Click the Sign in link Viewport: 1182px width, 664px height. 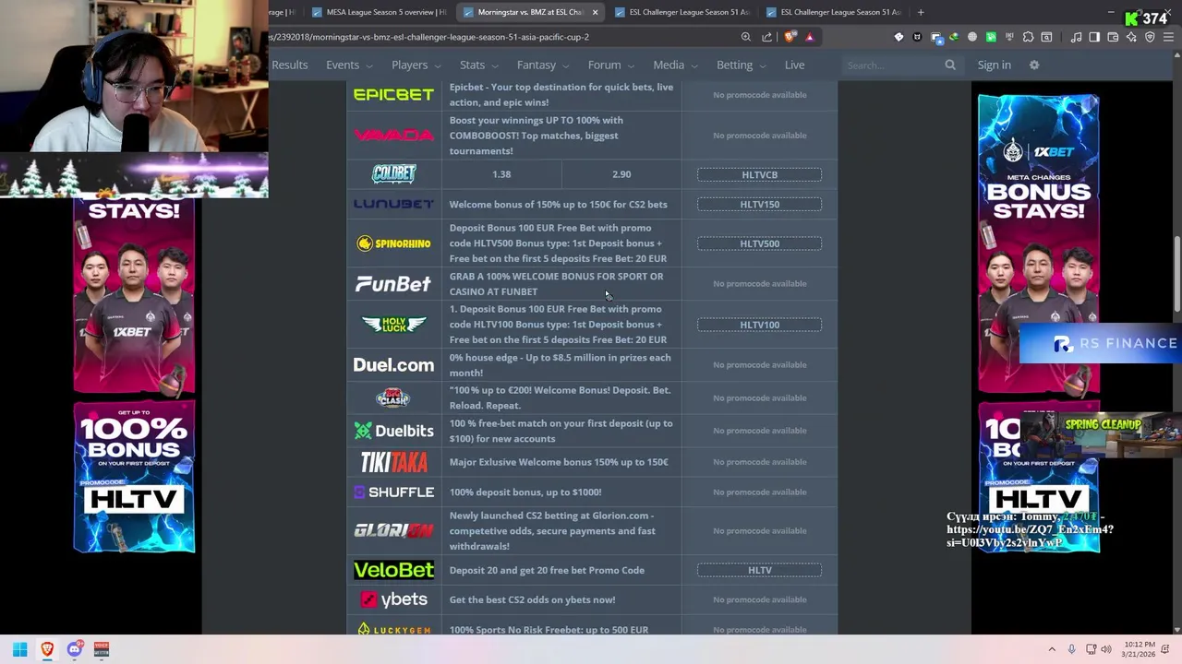point(995,65)
